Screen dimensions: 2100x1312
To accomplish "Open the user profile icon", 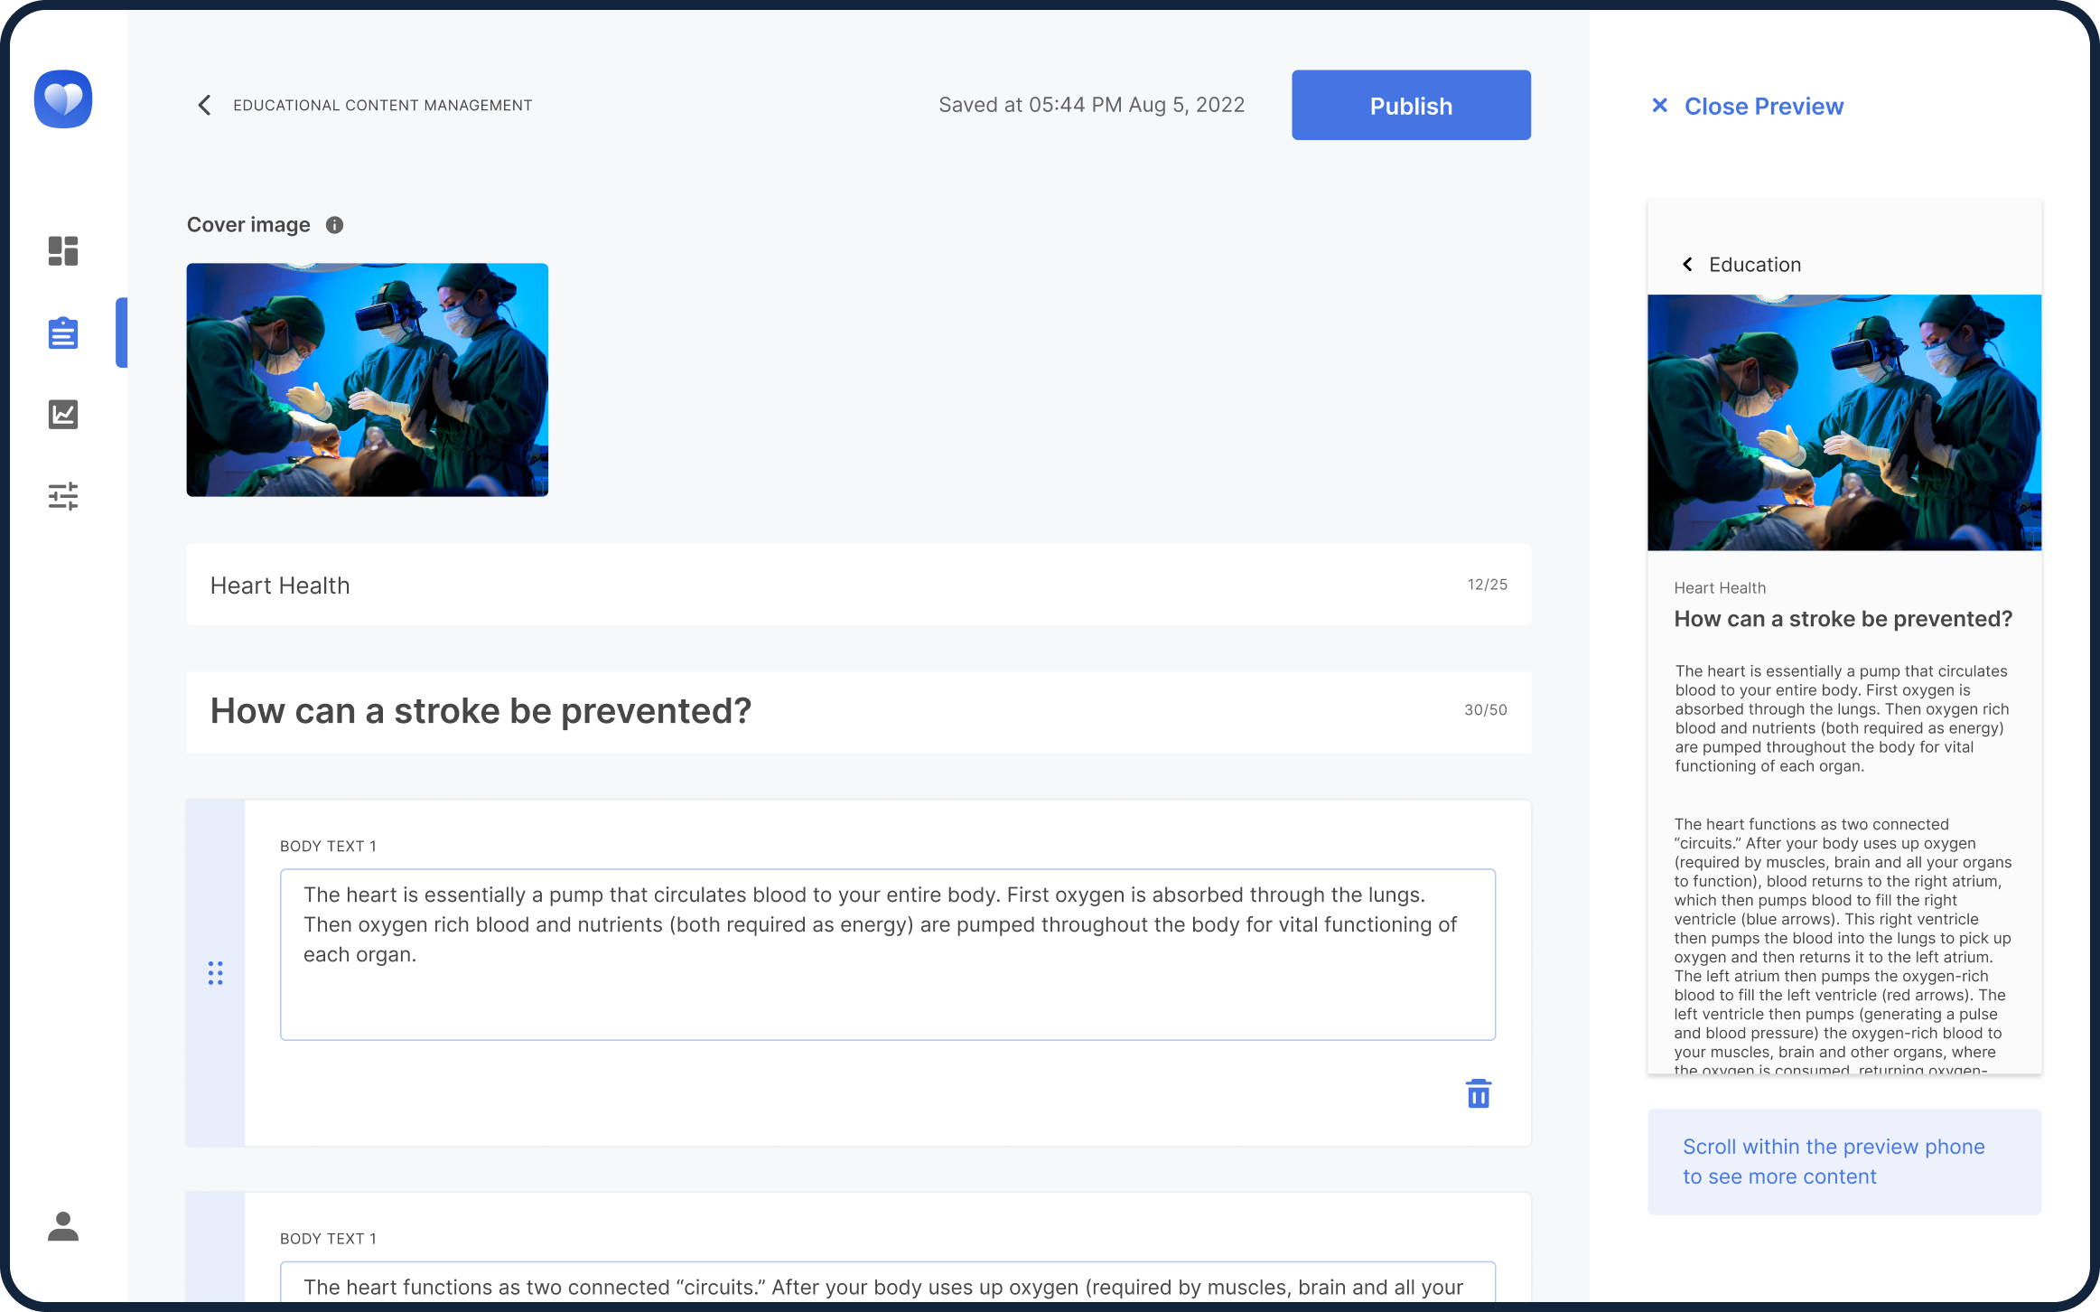I will tap(63, 1226).
